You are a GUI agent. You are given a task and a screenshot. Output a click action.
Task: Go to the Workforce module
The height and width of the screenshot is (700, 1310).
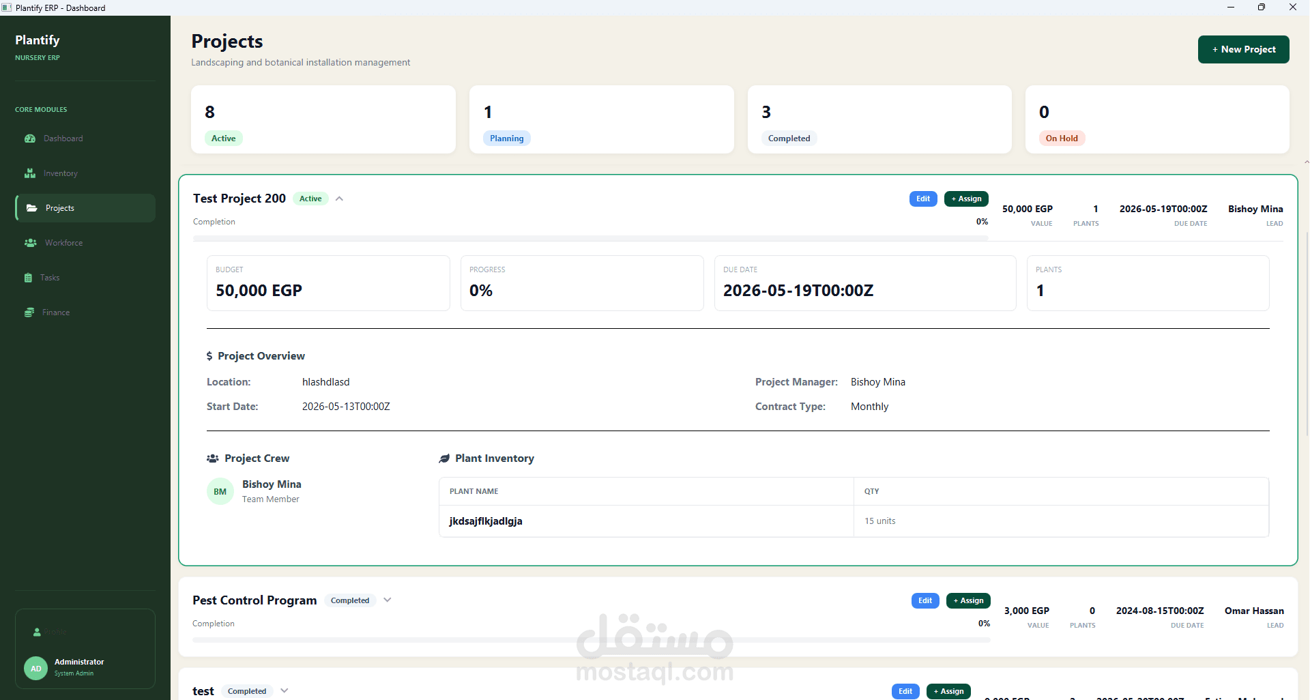[x=85, y=243]
